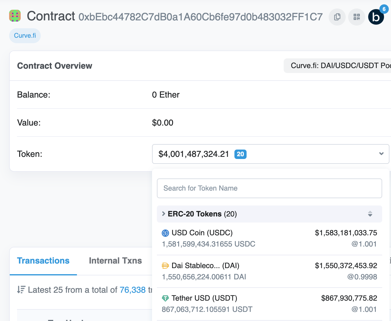The height and width of the screenshot is (321, 391).
Task: Click the 867,063,712.105591 USDT amount
Action: coord(207,309)
